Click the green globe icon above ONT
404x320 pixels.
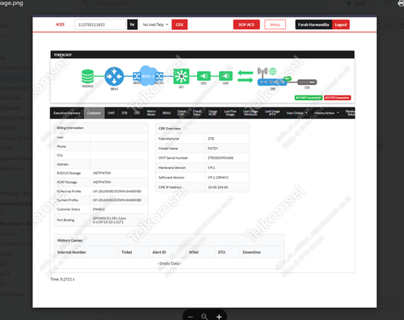tap(273, 71)
